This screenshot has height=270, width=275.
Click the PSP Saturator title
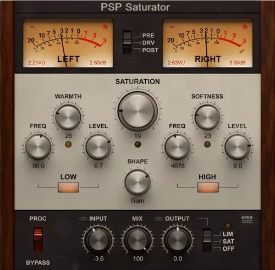point(135,7)
